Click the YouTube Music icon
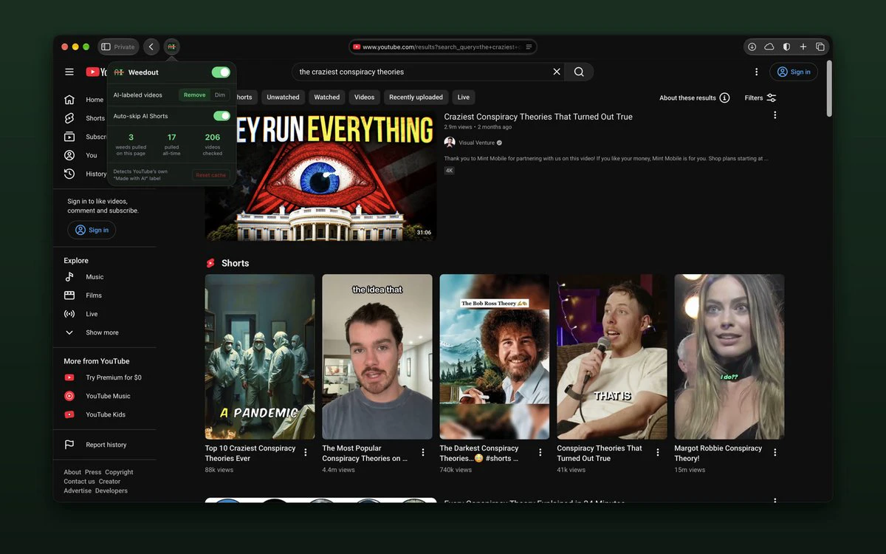The image size is (886, 554). click(69, 396)
